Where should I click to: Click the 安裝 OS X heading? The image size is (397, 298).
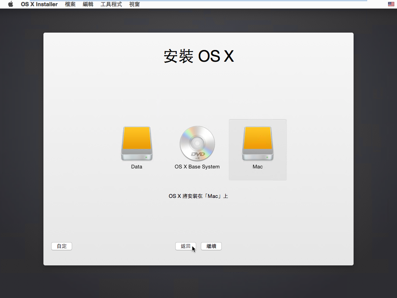(x=198, y=56)
